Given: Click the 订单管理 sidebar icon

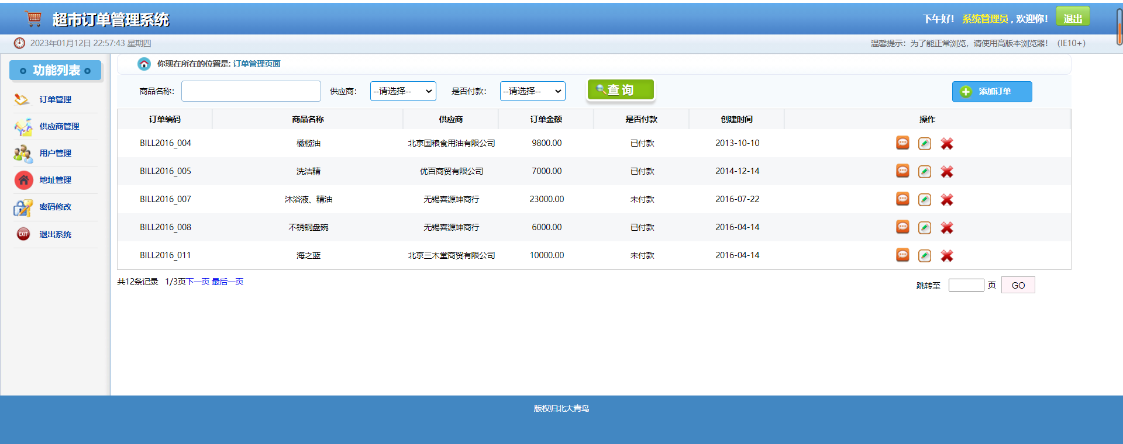Looking at the screenshot, I should click(22, 99).
